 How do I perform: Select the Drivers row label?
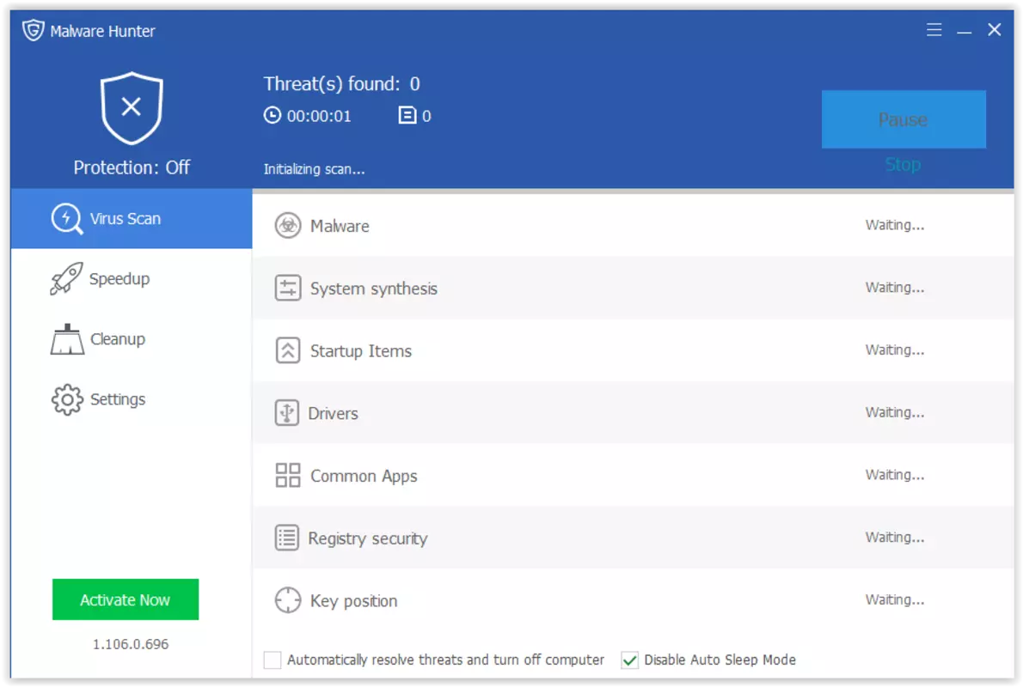(x=334, y=414)
